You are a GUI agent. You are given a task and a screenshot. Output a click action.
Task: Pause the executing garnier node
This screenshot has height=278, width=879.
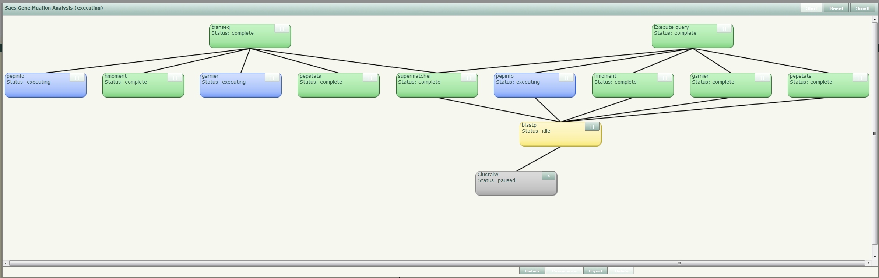[272, 78]
